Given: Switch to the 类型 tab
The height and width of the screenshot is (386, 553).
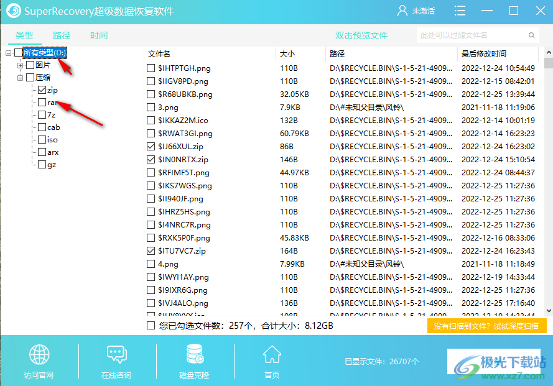Looking at the screenshot, I should coord(24,35).
